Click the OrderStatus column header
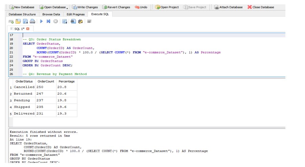 tap(24, 81)
